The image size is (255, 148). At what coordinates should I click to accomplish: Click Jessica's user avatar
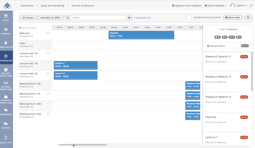click(232, 6)
